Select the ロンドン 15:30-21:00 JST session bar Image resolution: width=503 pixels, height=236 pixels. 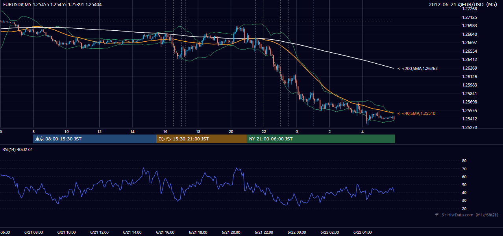point(202,139)
